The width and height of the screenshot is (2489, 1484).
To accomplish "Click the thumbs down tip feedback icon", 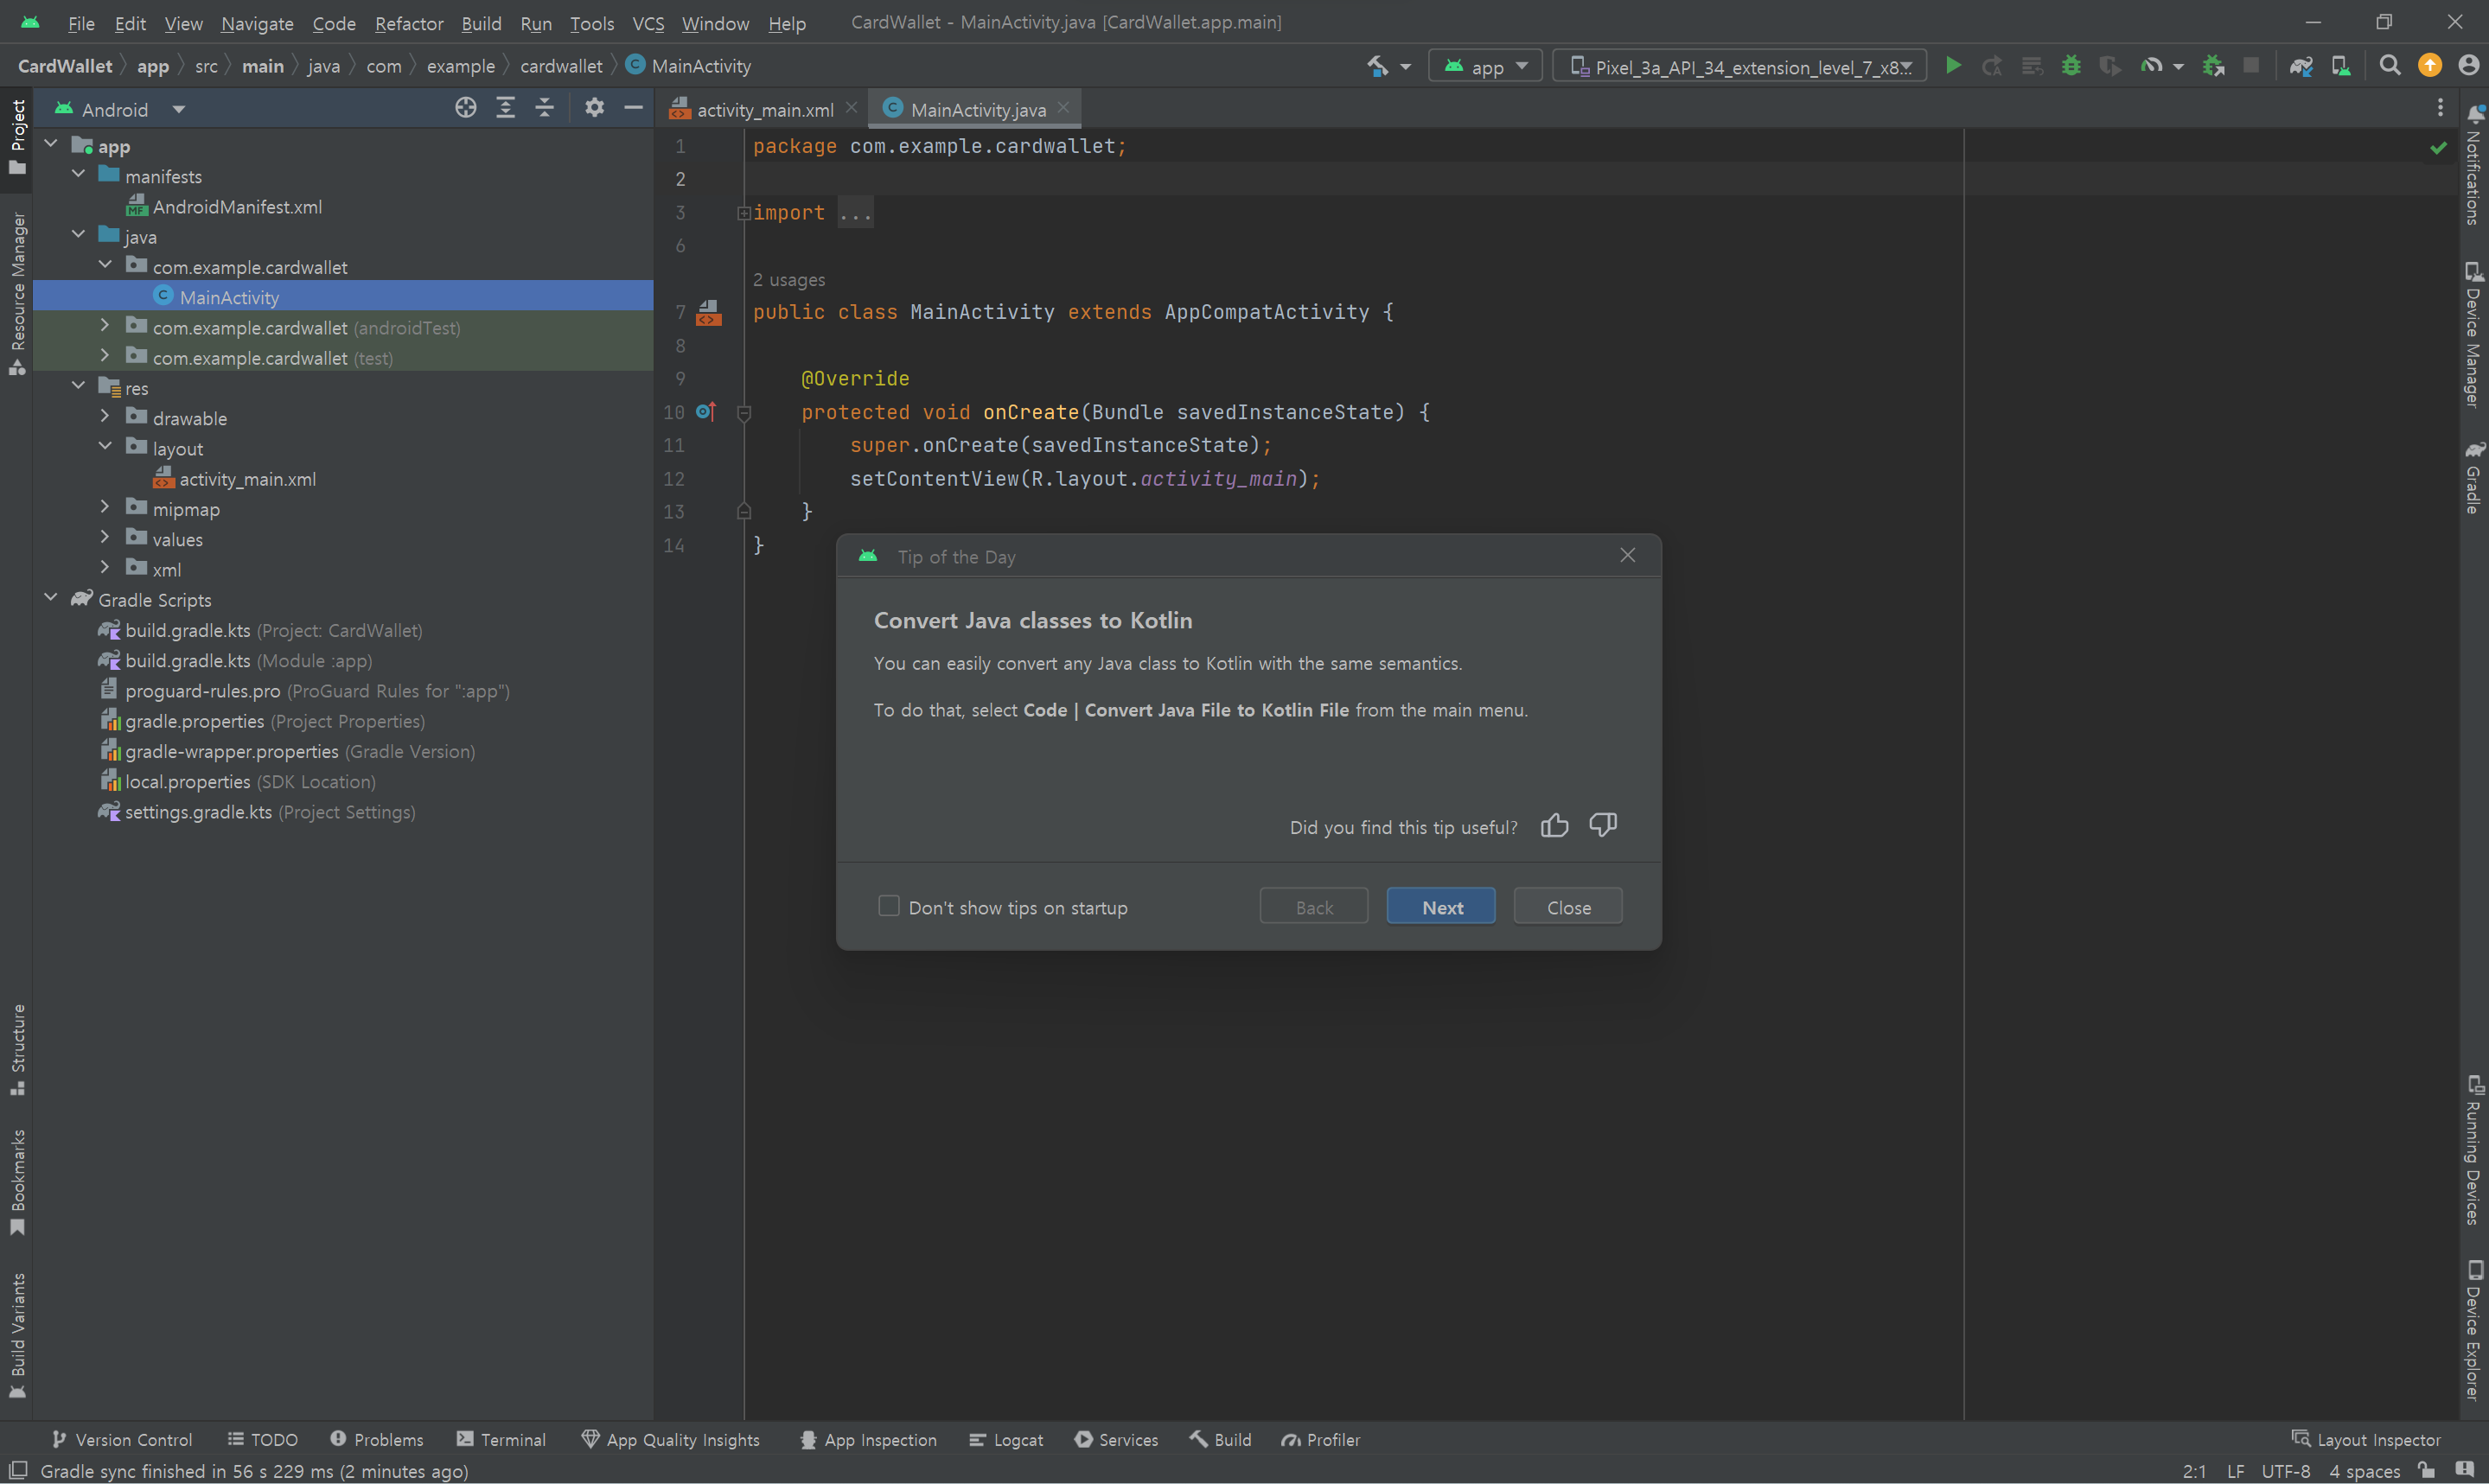I will point(1602,826).
